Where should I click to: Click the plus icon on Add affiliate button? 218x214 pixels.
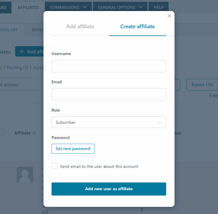click(x=21, y=51)
